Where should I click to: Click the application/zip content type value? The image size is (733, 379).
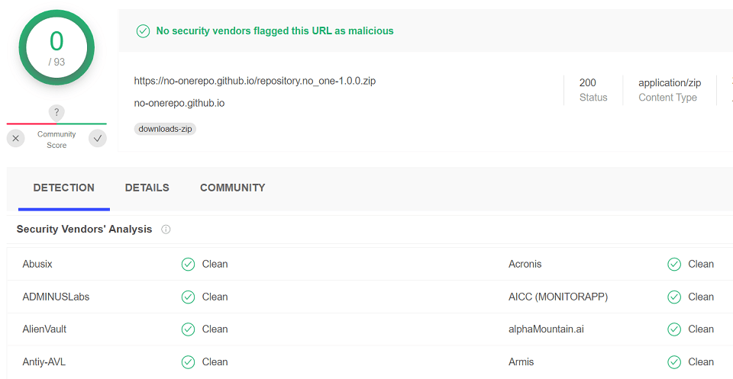tap(670, 82)
